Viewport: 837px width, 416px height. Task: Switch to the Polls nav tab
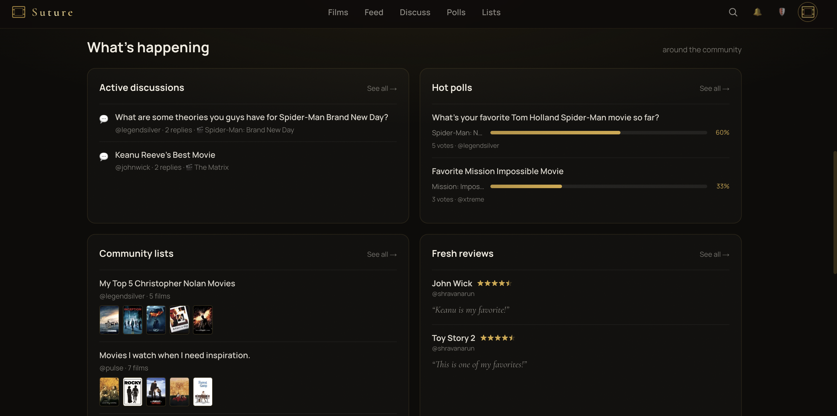[456, 12]
